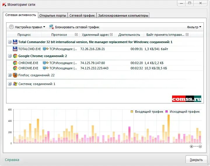Collapse the Total Commander connections group
210x166 pixels.
tap(10, 42)
